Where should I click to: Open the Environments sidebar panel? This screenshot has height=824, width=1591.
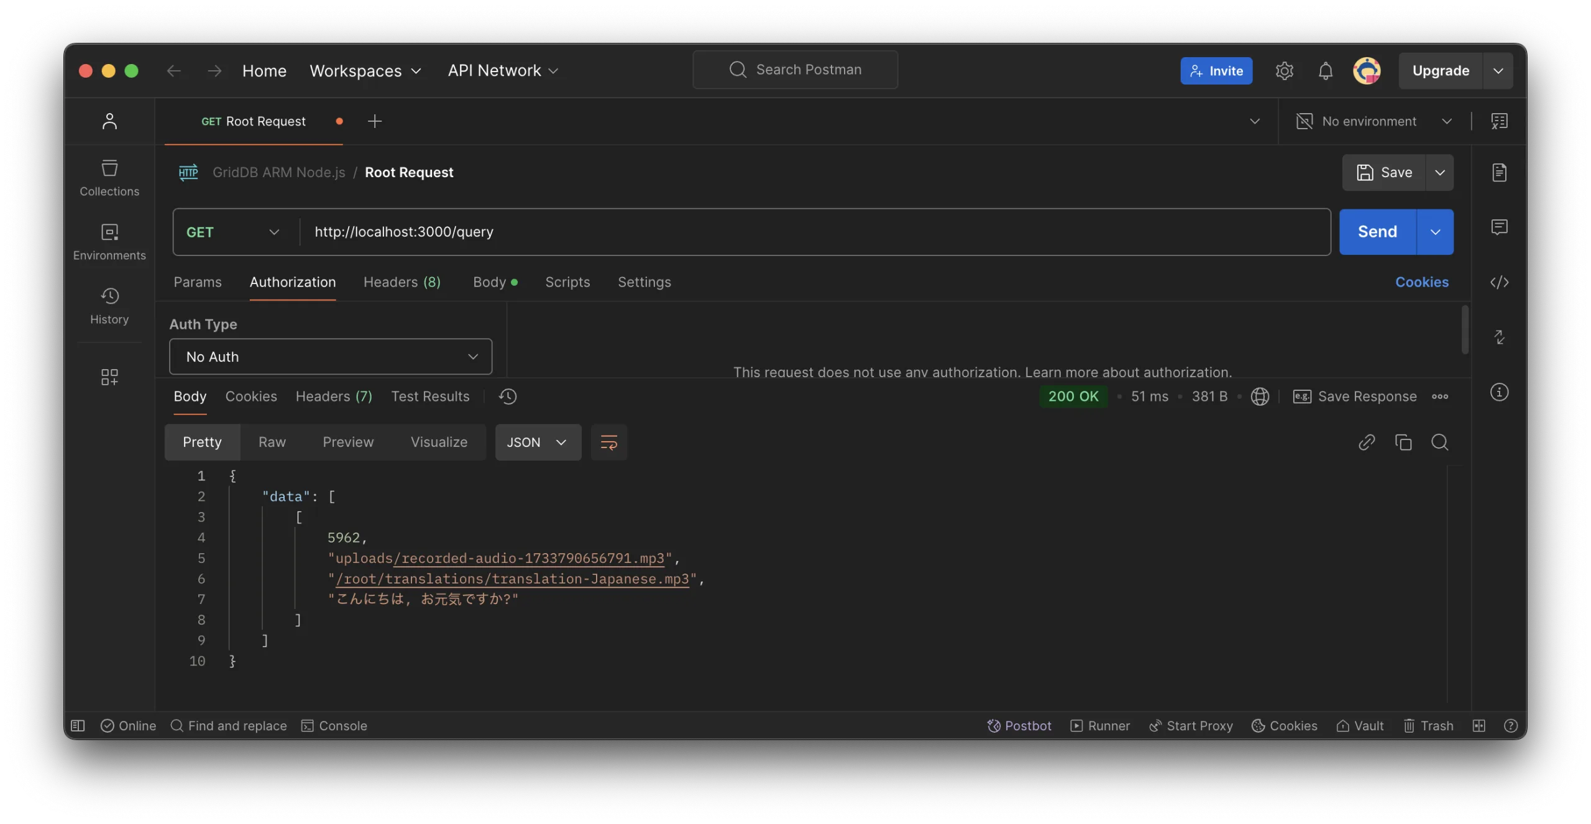pos(109,242)
